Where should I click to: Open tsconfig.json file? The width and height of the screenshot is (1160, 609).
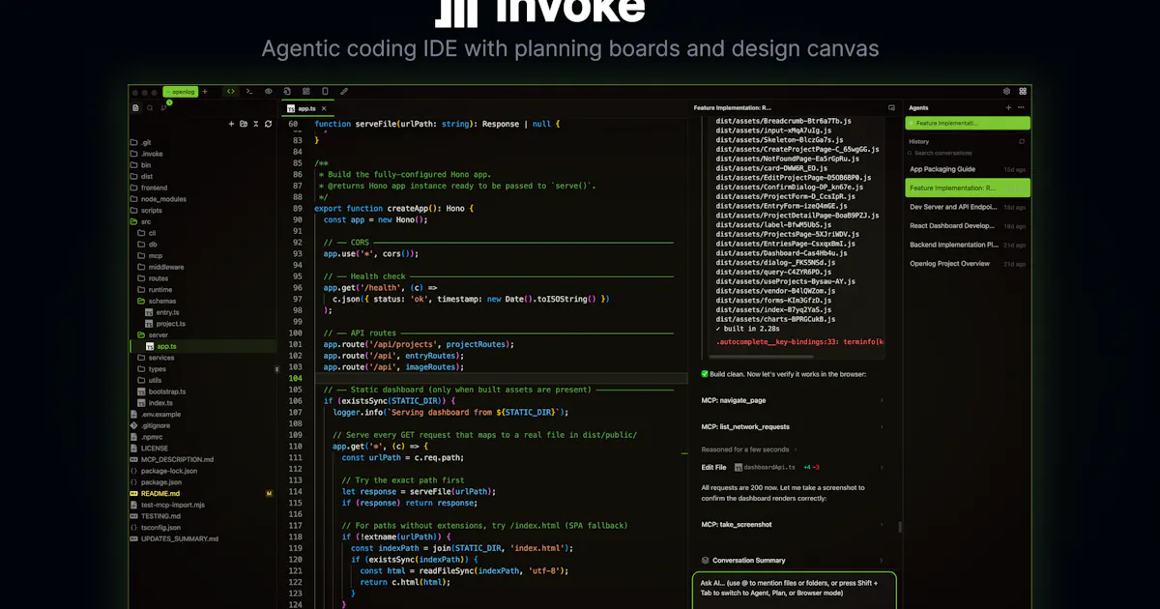pos(156,527)
